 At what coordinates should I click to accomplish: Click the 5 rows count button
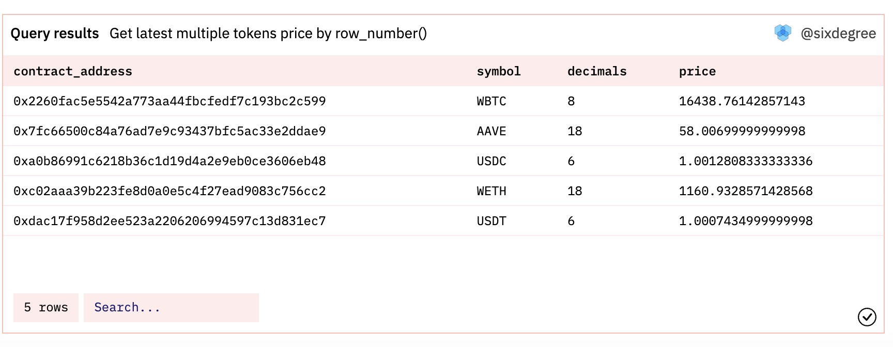(46, 308)
